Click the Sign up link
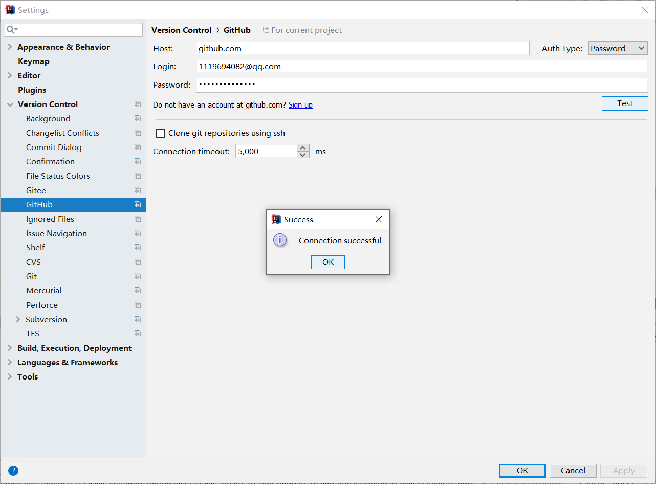The width and height of the screenshot is (656, 484). 300,104
